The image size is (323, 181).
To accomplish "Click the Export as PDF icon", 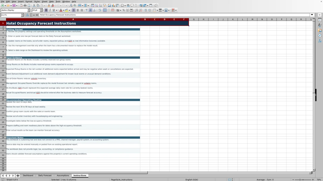I will tap(21, 5).
